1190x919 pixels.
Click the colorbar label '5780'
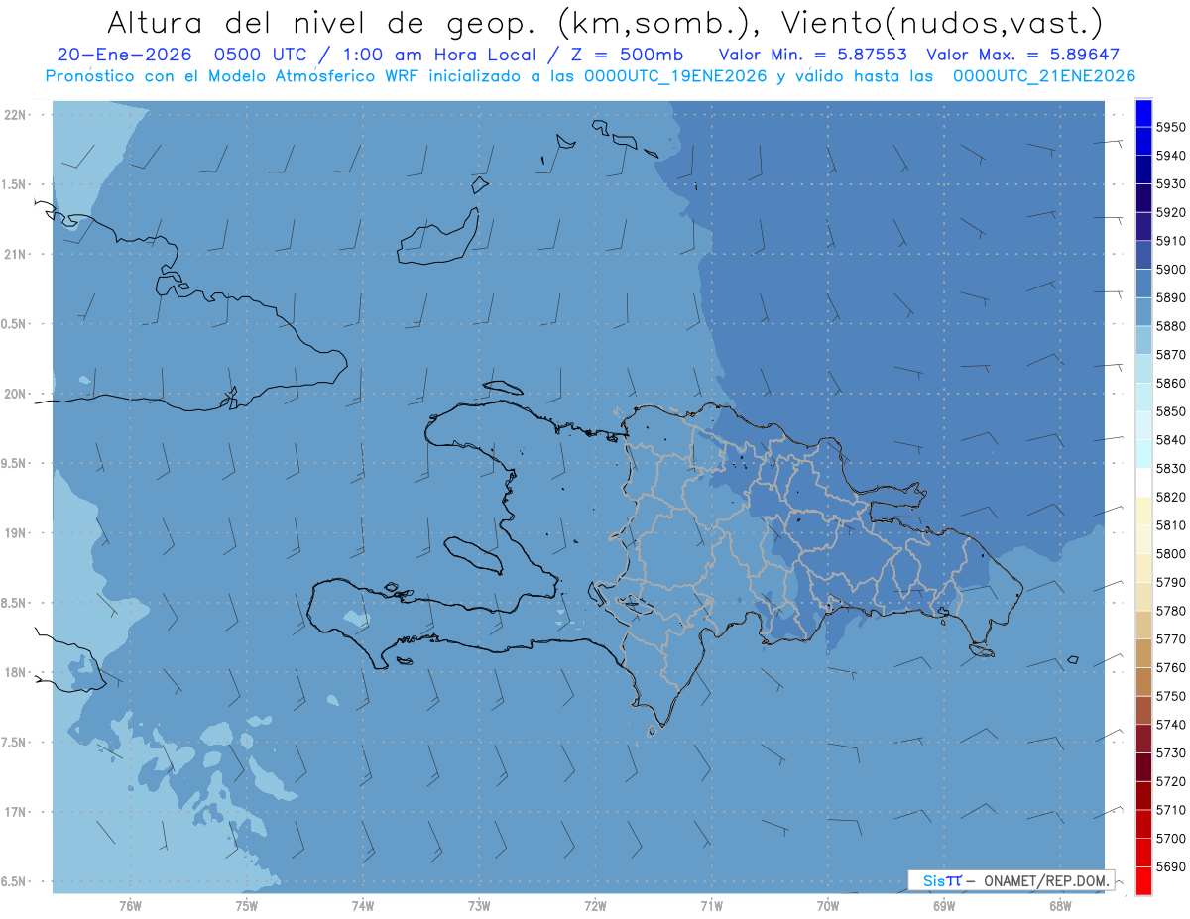pyautogui.click(x=1170, y=611)
